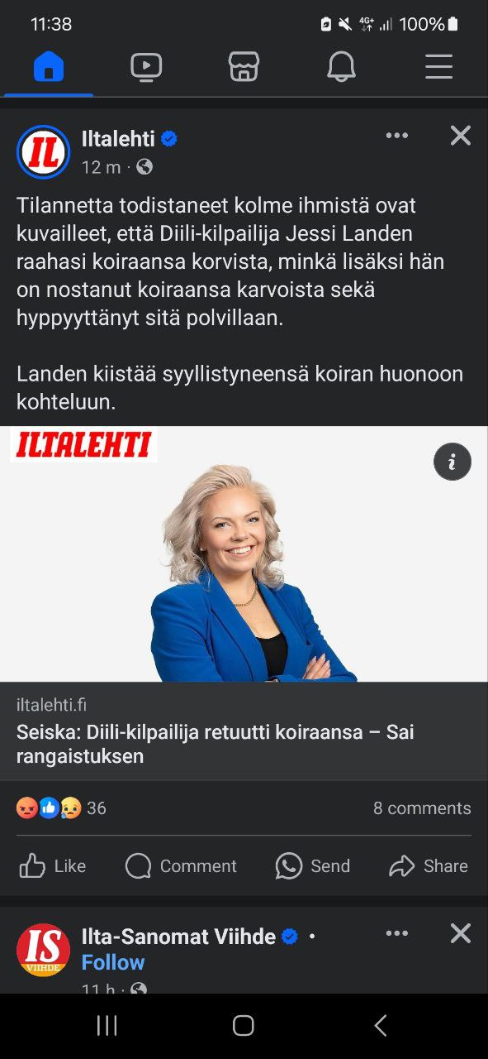The height and width of the screenshot is (1059, 488).
Task: Share the Iltalehti post
Action: pyautogui.click(x=429, y=866)
